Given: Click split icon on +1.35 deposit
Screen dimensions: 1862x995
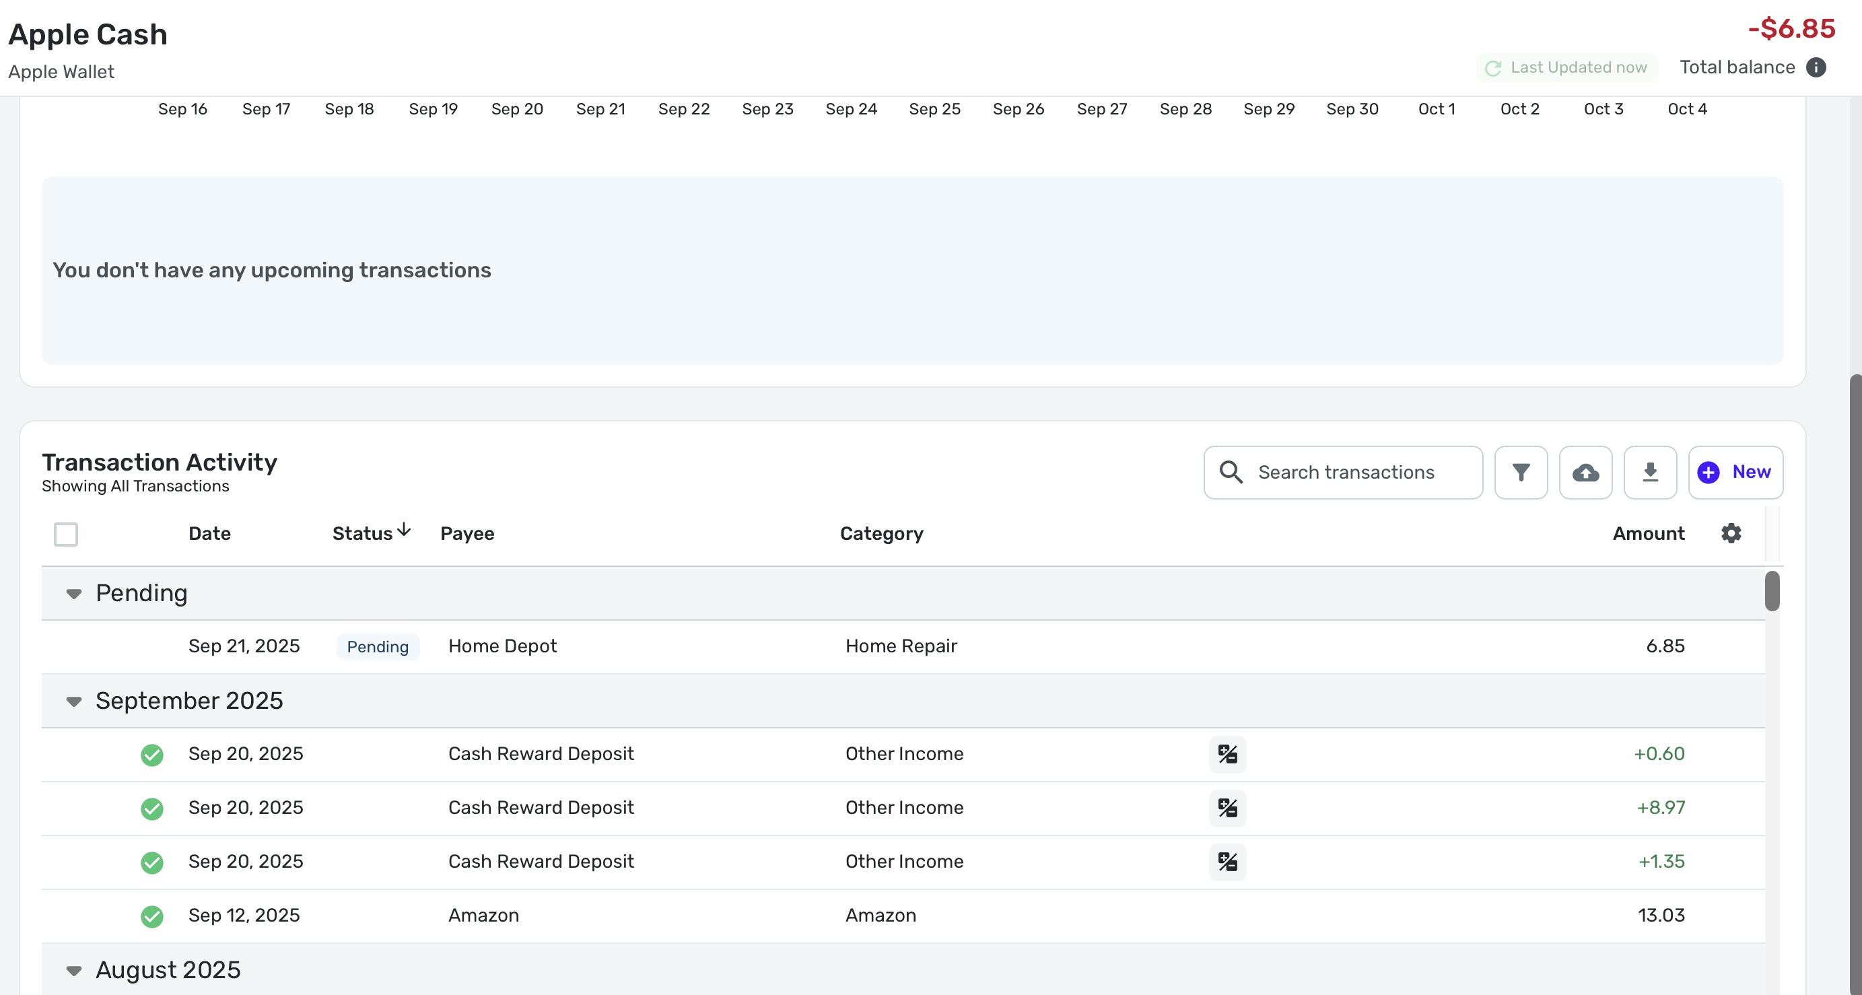Looking at the screenshot, I should tap(1227, 862).
